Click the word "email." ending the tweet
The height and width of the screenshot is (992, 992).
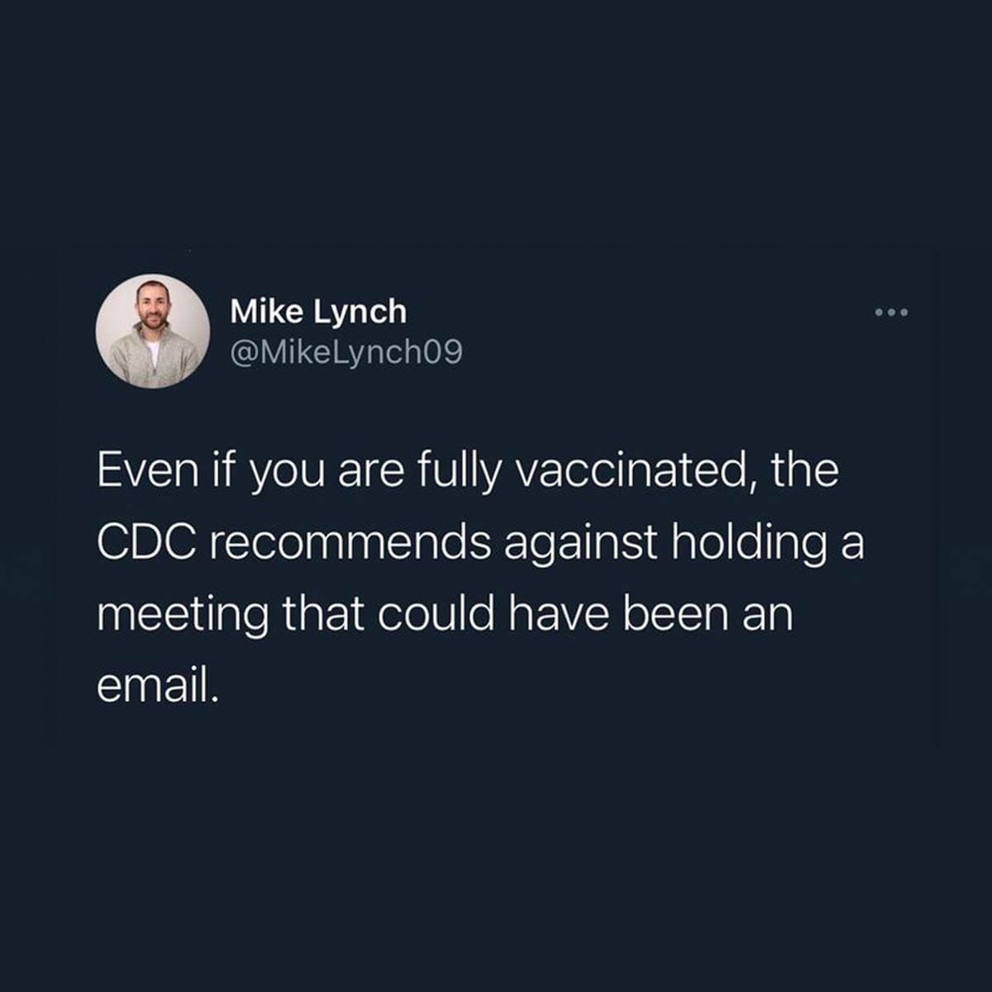tap(159, 685)
